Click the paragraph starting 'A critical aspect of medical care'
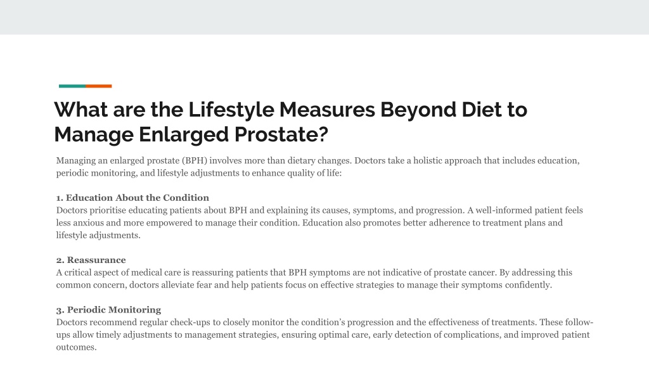The height and width of the screenshot is (365, 649). [x=314, y=279]
